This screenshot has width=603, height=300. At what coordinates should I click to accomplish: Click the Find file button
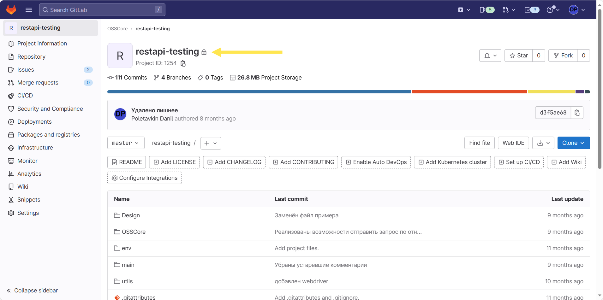coord(480,143)
